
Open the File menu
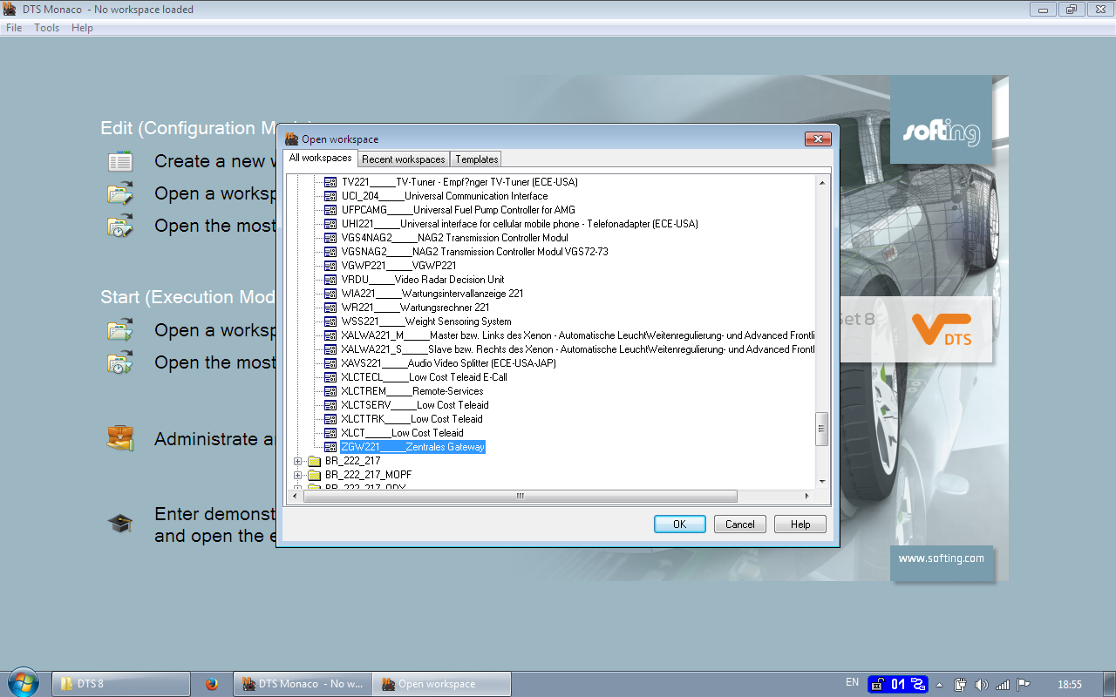click(14, 28)
